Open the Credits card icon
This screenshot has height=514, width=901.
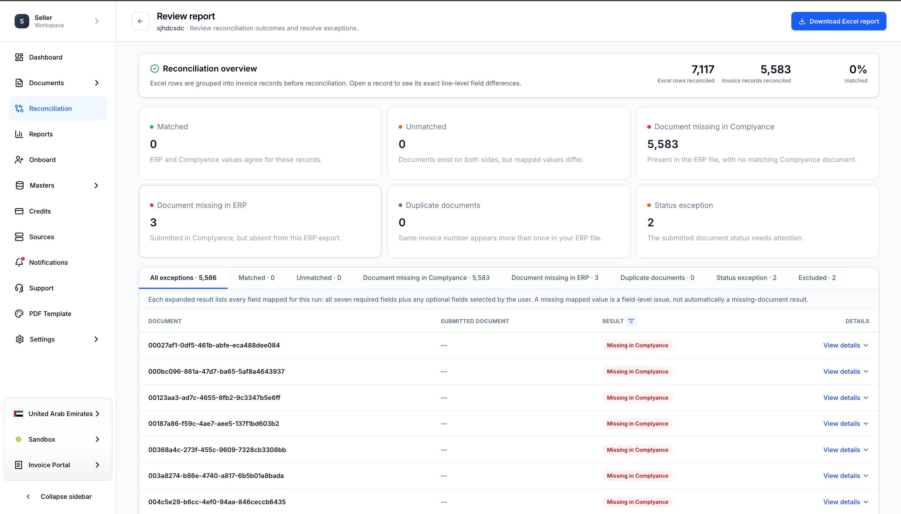(x=19, y=211)
